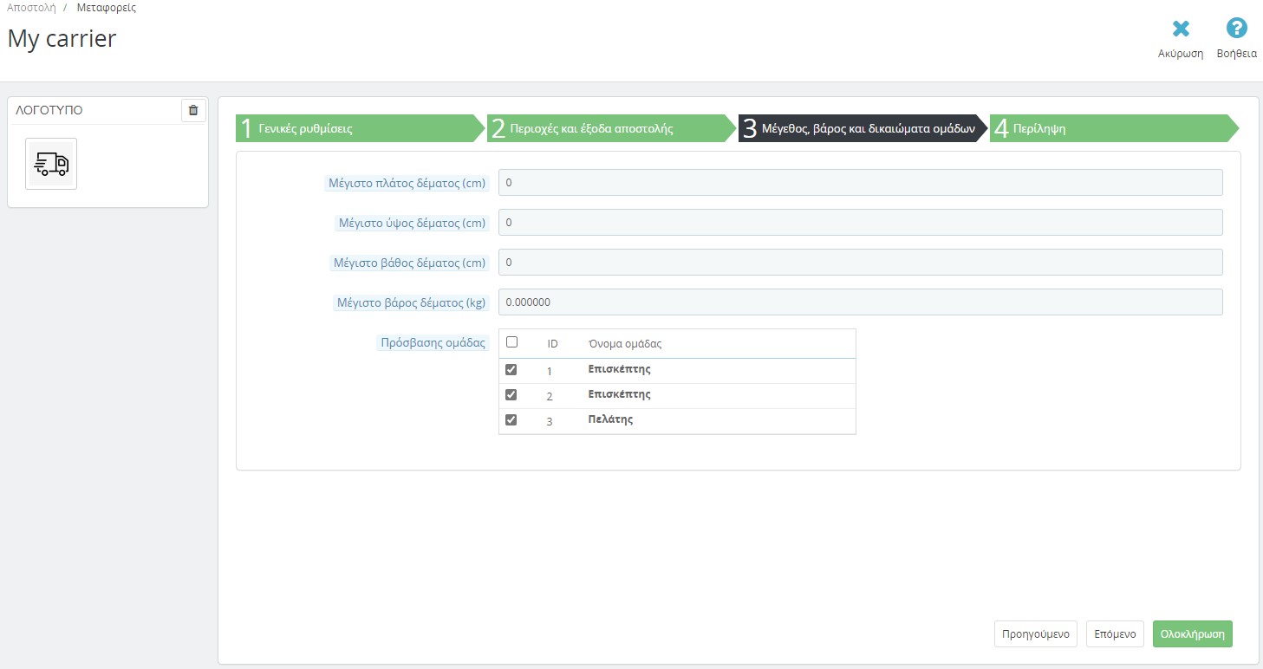The image size is (1263, 669).
Task: Click the Ακύρωση (cancel) X icon
Action: click(1180, 29)
